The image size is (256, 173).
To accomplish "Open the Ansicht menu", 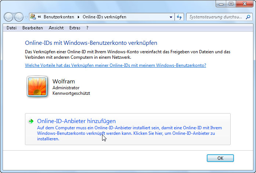I will 56,28.
